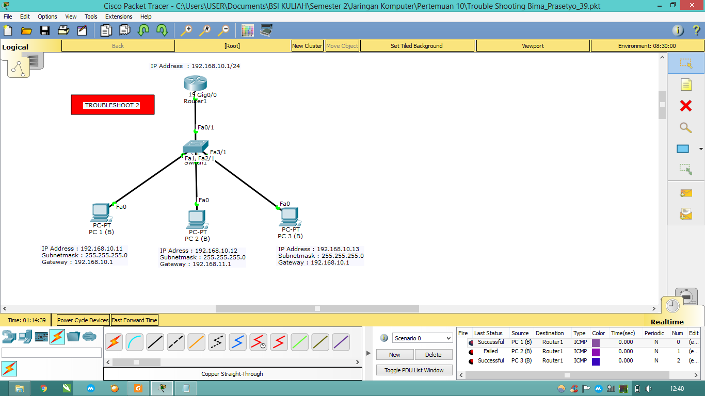Pick the dashed black Copper Cross-Over cable

(x=176, y=342)
